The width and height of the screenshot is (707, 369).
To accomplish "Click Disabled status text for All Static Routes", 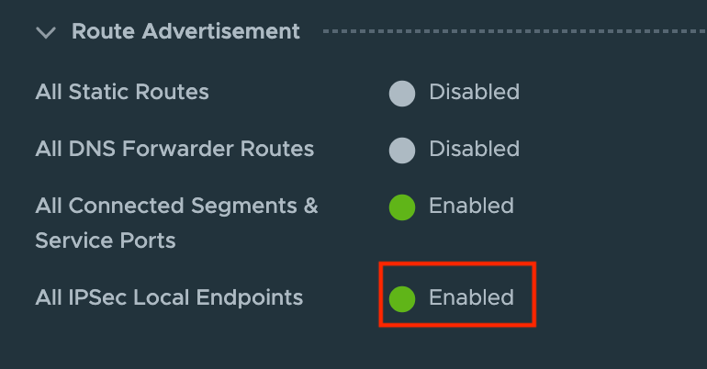I will click(474, 92).
